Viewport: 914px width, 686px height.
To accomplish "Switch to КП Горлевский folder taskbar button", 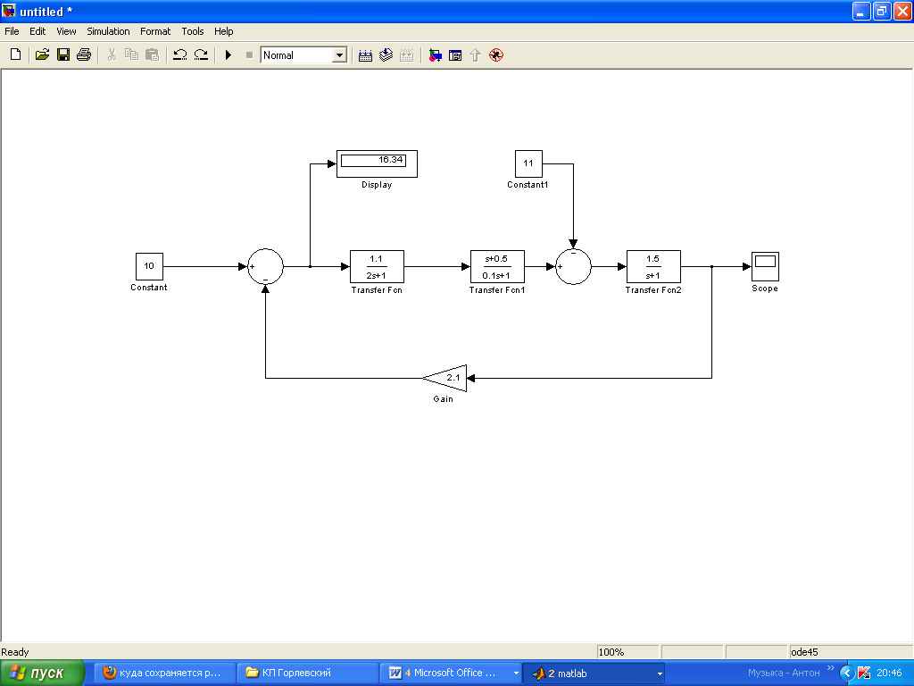I will click(x=307, y=673).
